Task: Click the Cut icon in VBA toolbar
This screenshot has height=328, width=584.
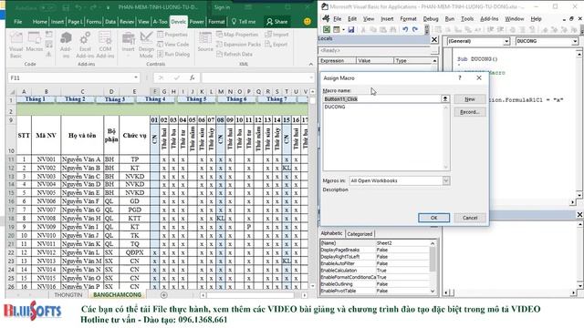Action: pos(363,29)
